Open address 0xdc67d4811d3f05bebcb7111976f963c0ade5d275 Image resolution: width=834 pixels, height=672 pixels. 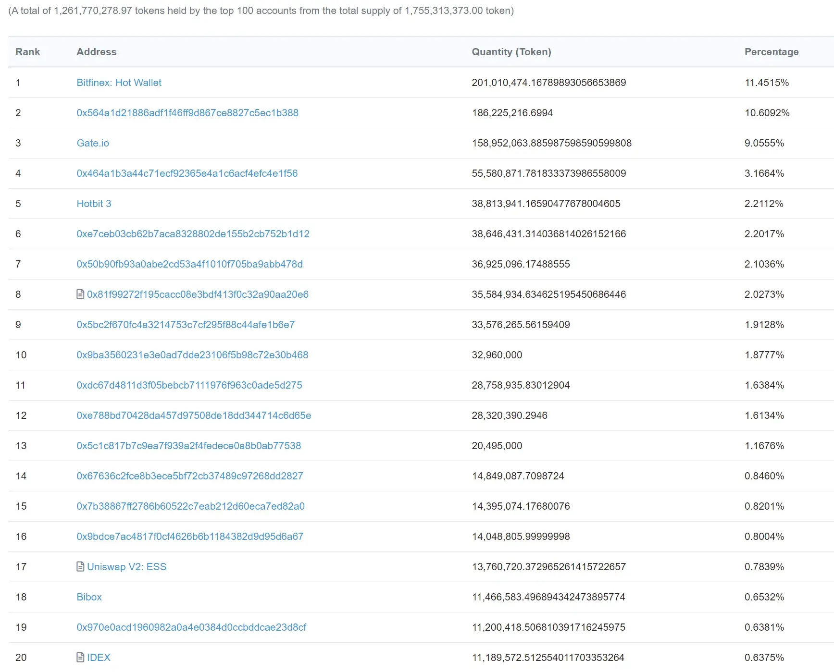click(x=189, y=385)
